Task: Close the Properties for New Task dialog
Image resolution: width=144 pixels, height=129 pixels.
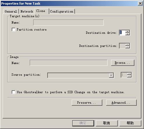Action: click(140, 3)
